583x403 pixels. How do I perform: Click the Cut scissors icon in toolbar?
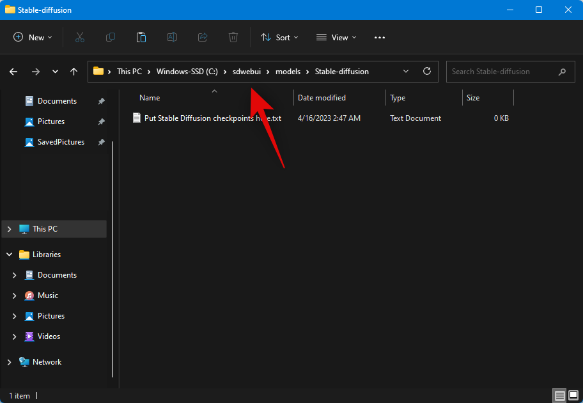pyautogui.click(x=80, y=38)
